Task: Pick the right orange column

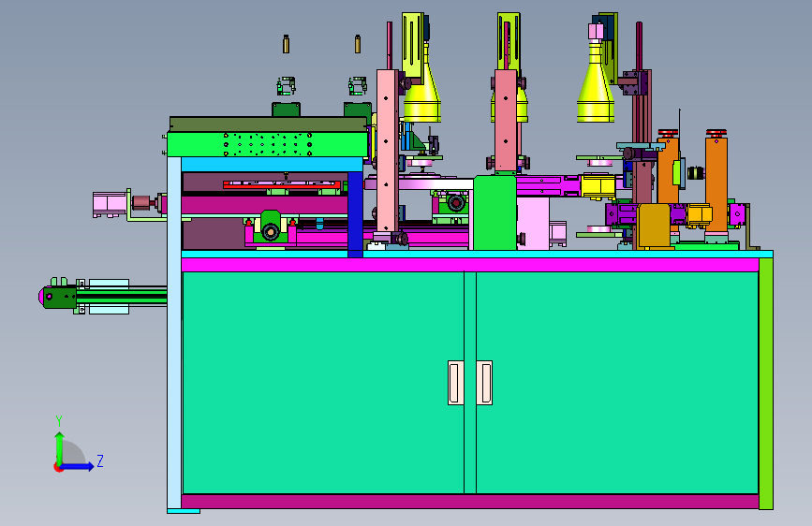Action: click(x=716, y=183)
